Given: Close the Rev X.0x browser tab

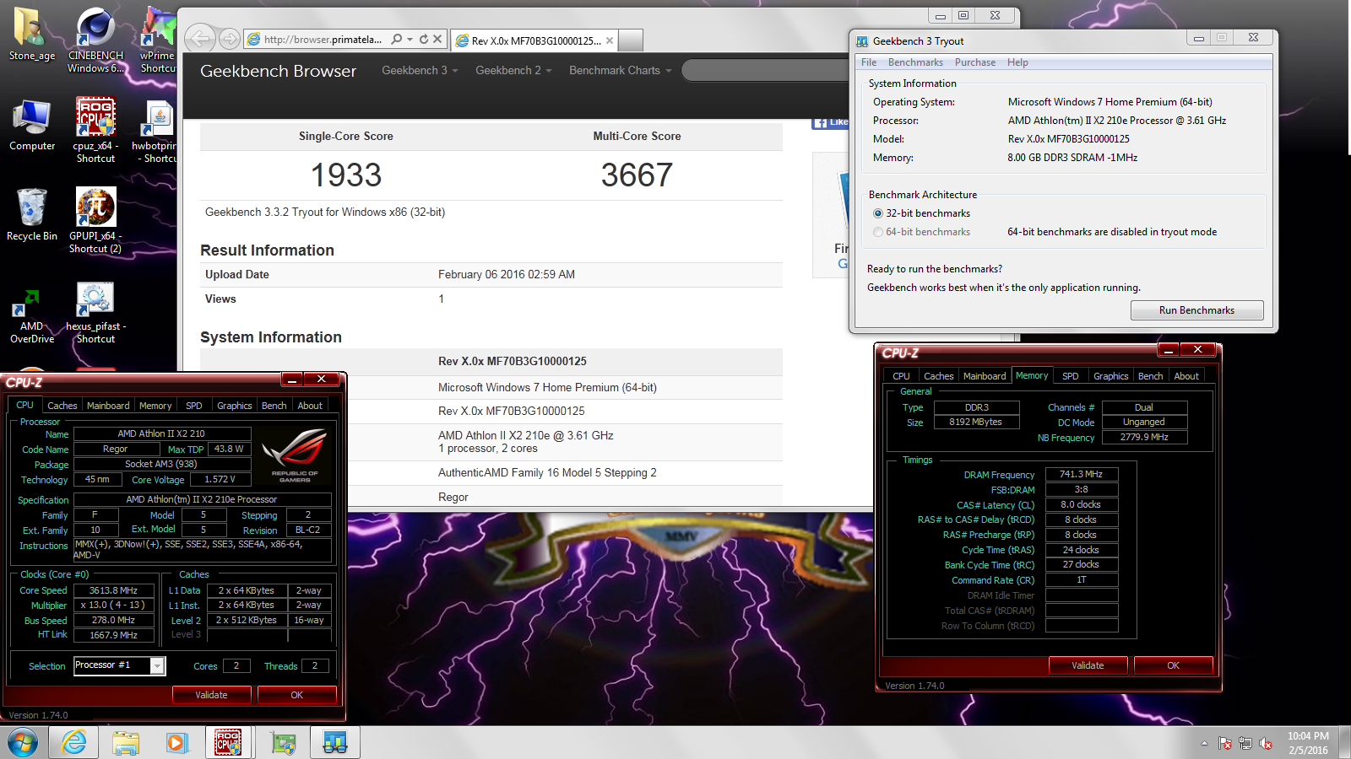Looking at the screenshot, I should coord(610,40).
